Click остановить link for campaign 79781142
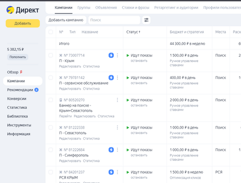Viewport: 241px width, 183px height. [x=139, y=83]
